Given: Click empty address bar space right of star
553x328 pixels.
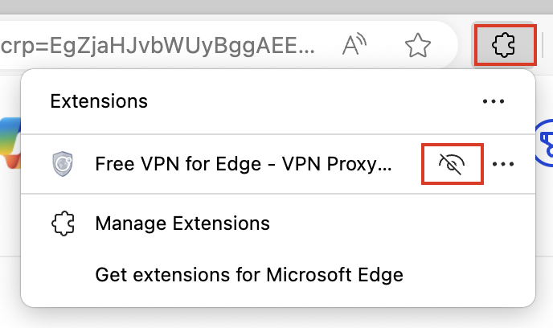Looking at the screenshot, I should 445,45.
